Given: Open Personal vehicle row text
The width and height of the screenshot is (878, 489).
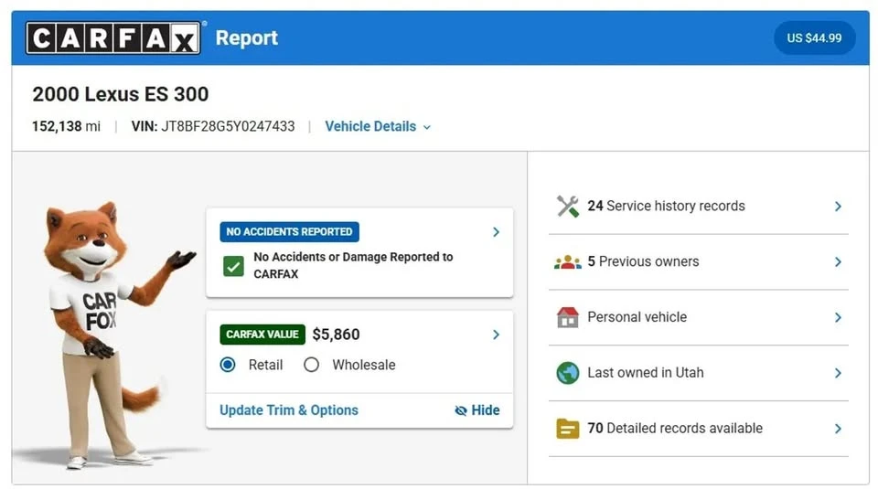Looking at the screenshot, I should pos(637,317).
